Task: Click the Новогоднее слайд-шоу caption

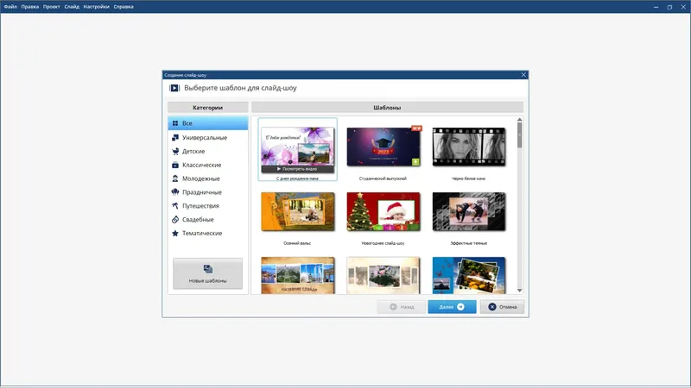Action: (x=383, y=243)
